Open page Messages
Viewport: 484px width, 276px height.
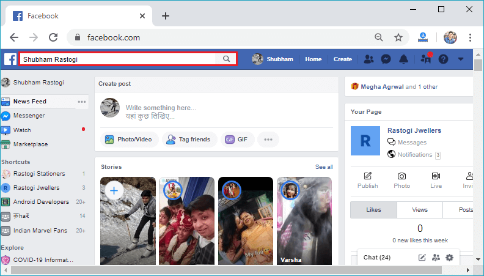pos(407,143)
